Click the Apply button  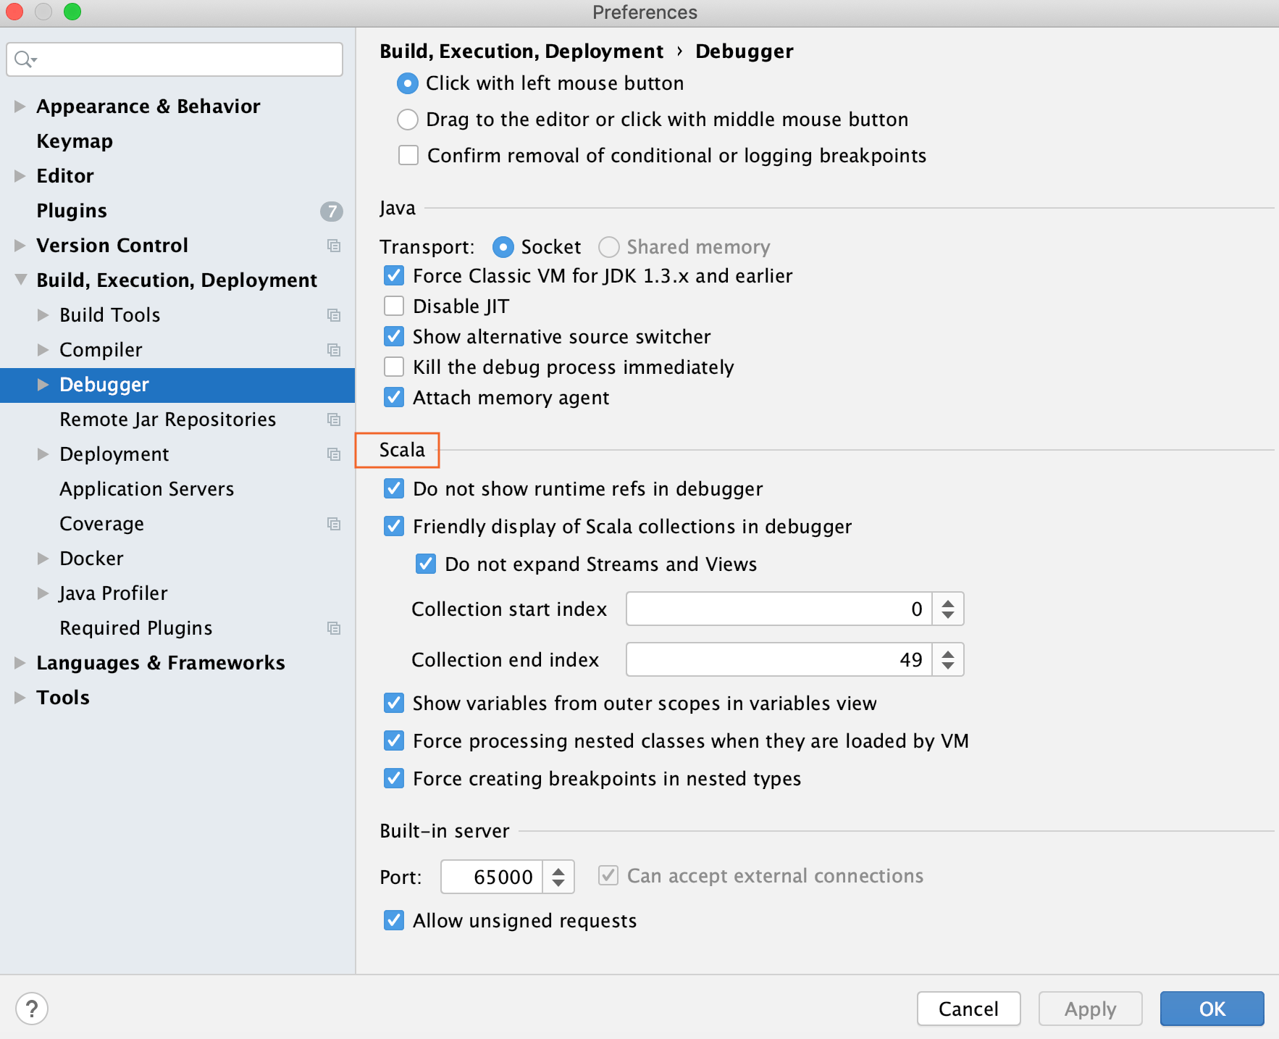[1091, 1009]
